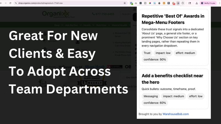
Task: Expand the Mental Health navigation menu
Action: click(x=121, y=25)
